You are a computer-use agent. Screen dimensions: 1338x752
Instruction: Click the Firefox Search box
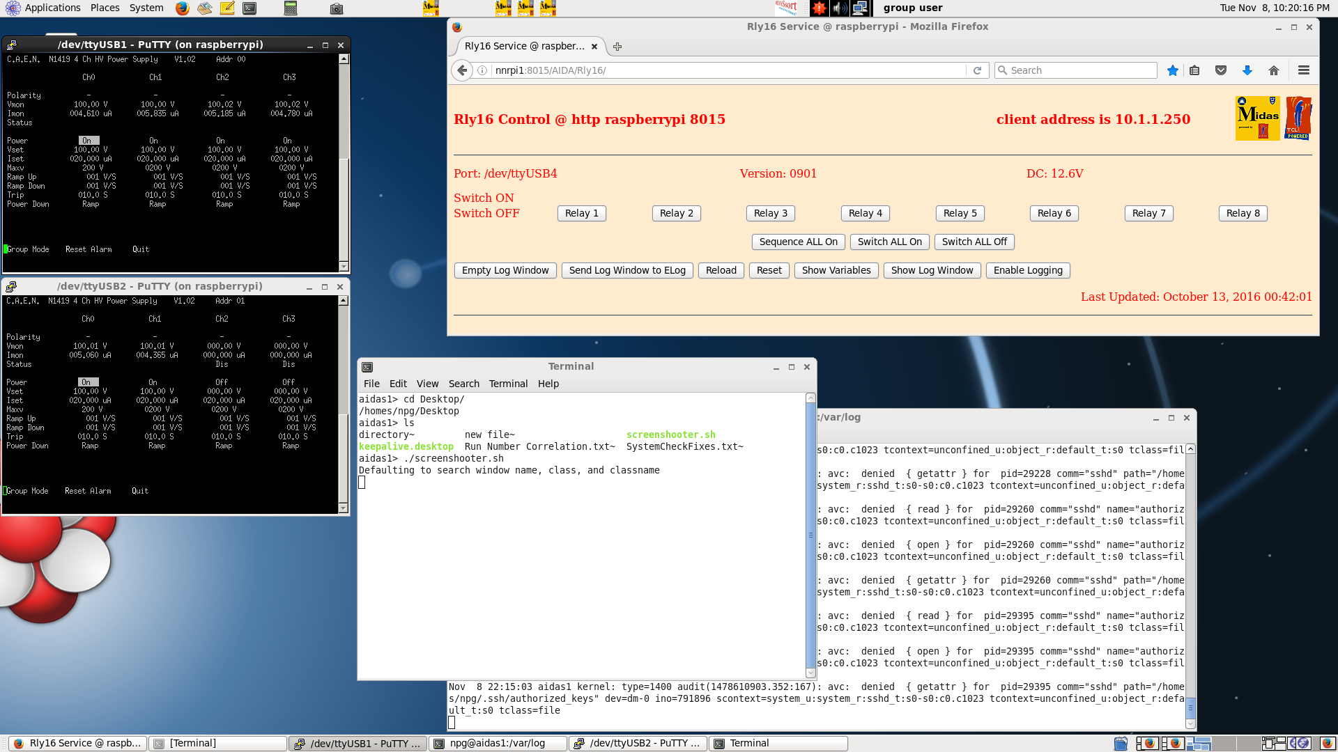(x=1075, y=70)
